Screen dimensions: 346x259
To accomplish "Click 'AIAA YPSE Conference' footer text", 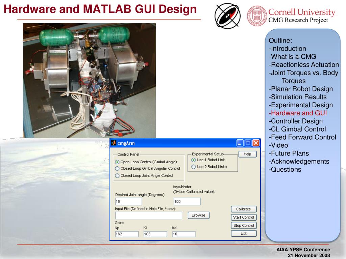I will pos(303,250).
